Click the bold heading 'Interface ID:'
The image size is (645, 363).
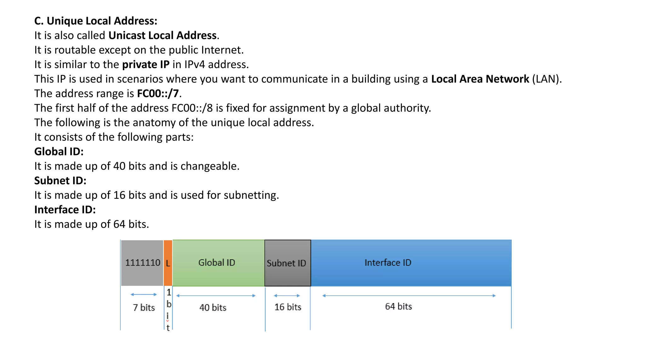(65, 210)
